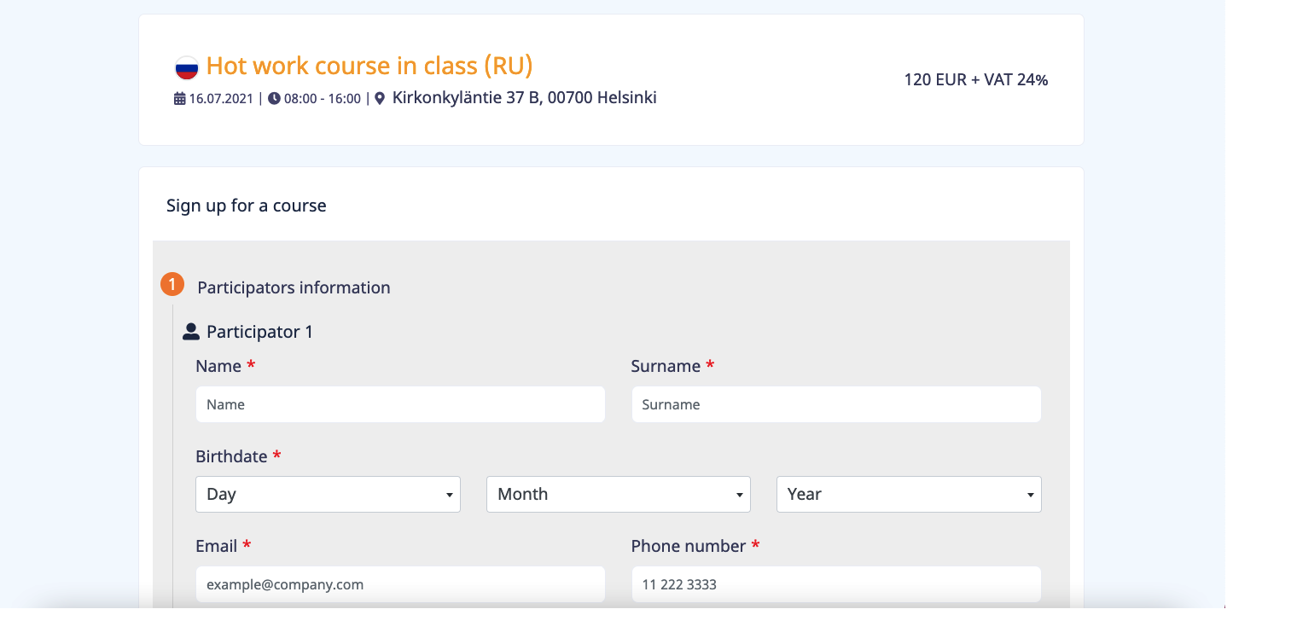Click into the Surname text field
This screenshot has height=644, width=1297.
pyautogui.click(x=835, y=404)
